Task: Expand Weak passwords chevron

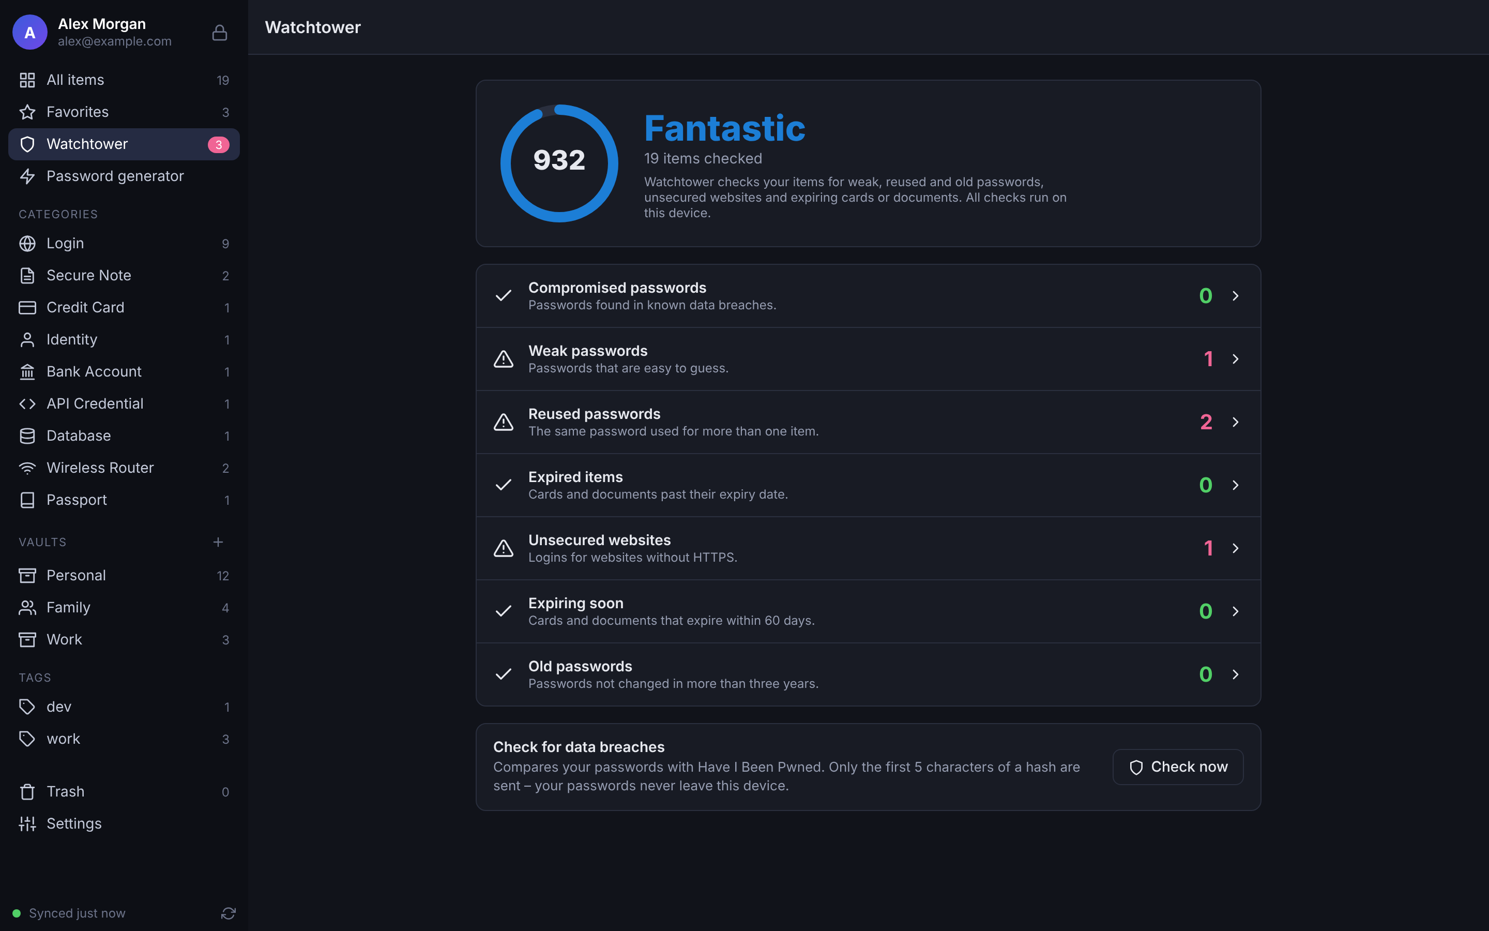Action: [1235, 359]
